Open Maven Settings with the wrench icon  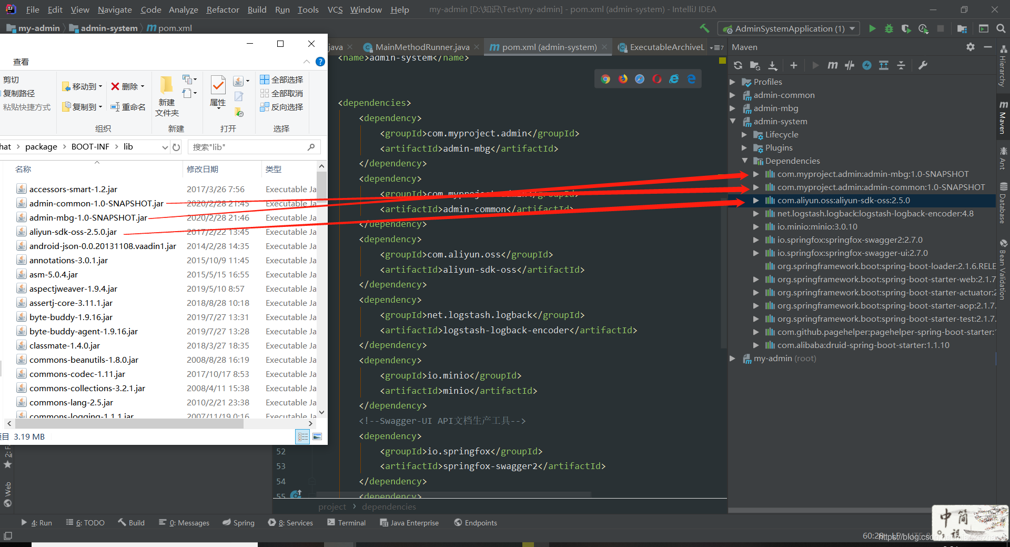point(923,65)
